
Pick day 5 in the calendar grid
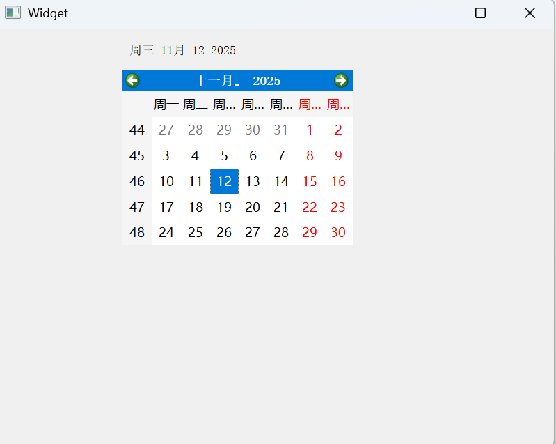click(224, 155)
